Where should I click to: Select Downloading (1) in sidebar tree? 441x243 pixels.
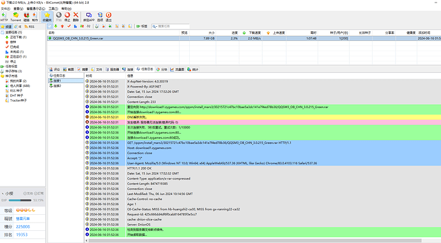pyautogui.click(x=16, y=37)
